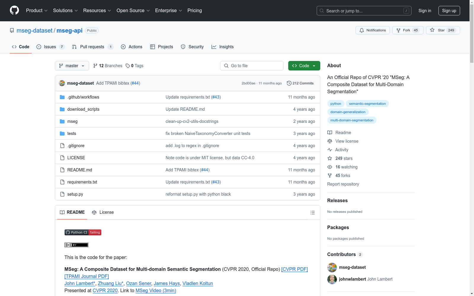The image size is (474, 296).
Task: Click the Report repository link
Action: (343, 184)
